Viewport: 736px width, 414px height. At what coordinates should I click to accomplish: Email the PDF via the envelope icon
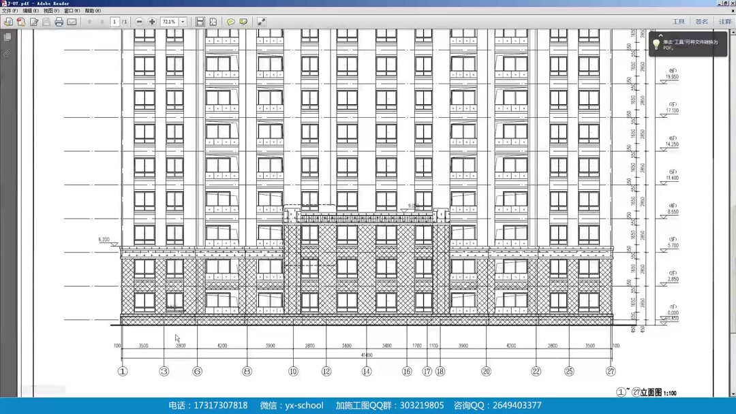point(71,21)
